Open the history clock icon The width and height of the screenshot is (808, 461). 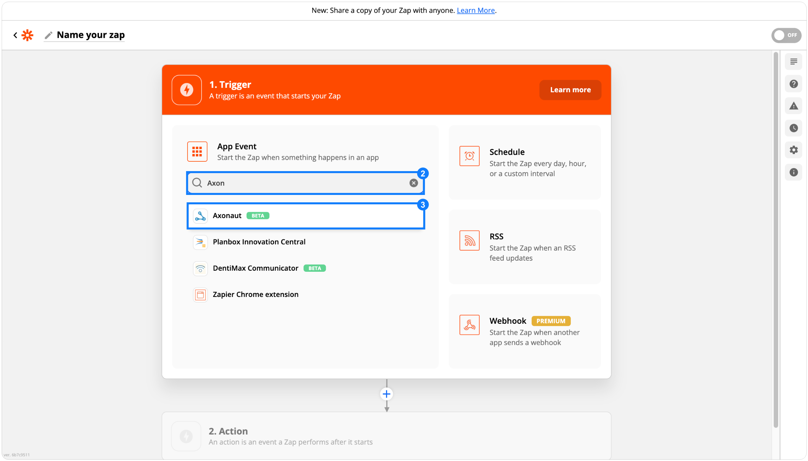pyautogui.click(x=793, y=128)
